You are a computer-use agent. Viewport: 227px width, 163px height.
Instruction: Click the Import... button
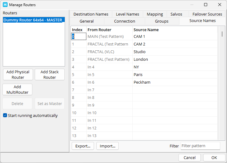pyautogui.click(x=108, y=146)
